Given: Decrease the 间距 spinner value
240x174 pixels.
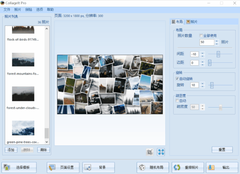Looking at the screenshot, I should pyautogui.click(x=202, y=56).
